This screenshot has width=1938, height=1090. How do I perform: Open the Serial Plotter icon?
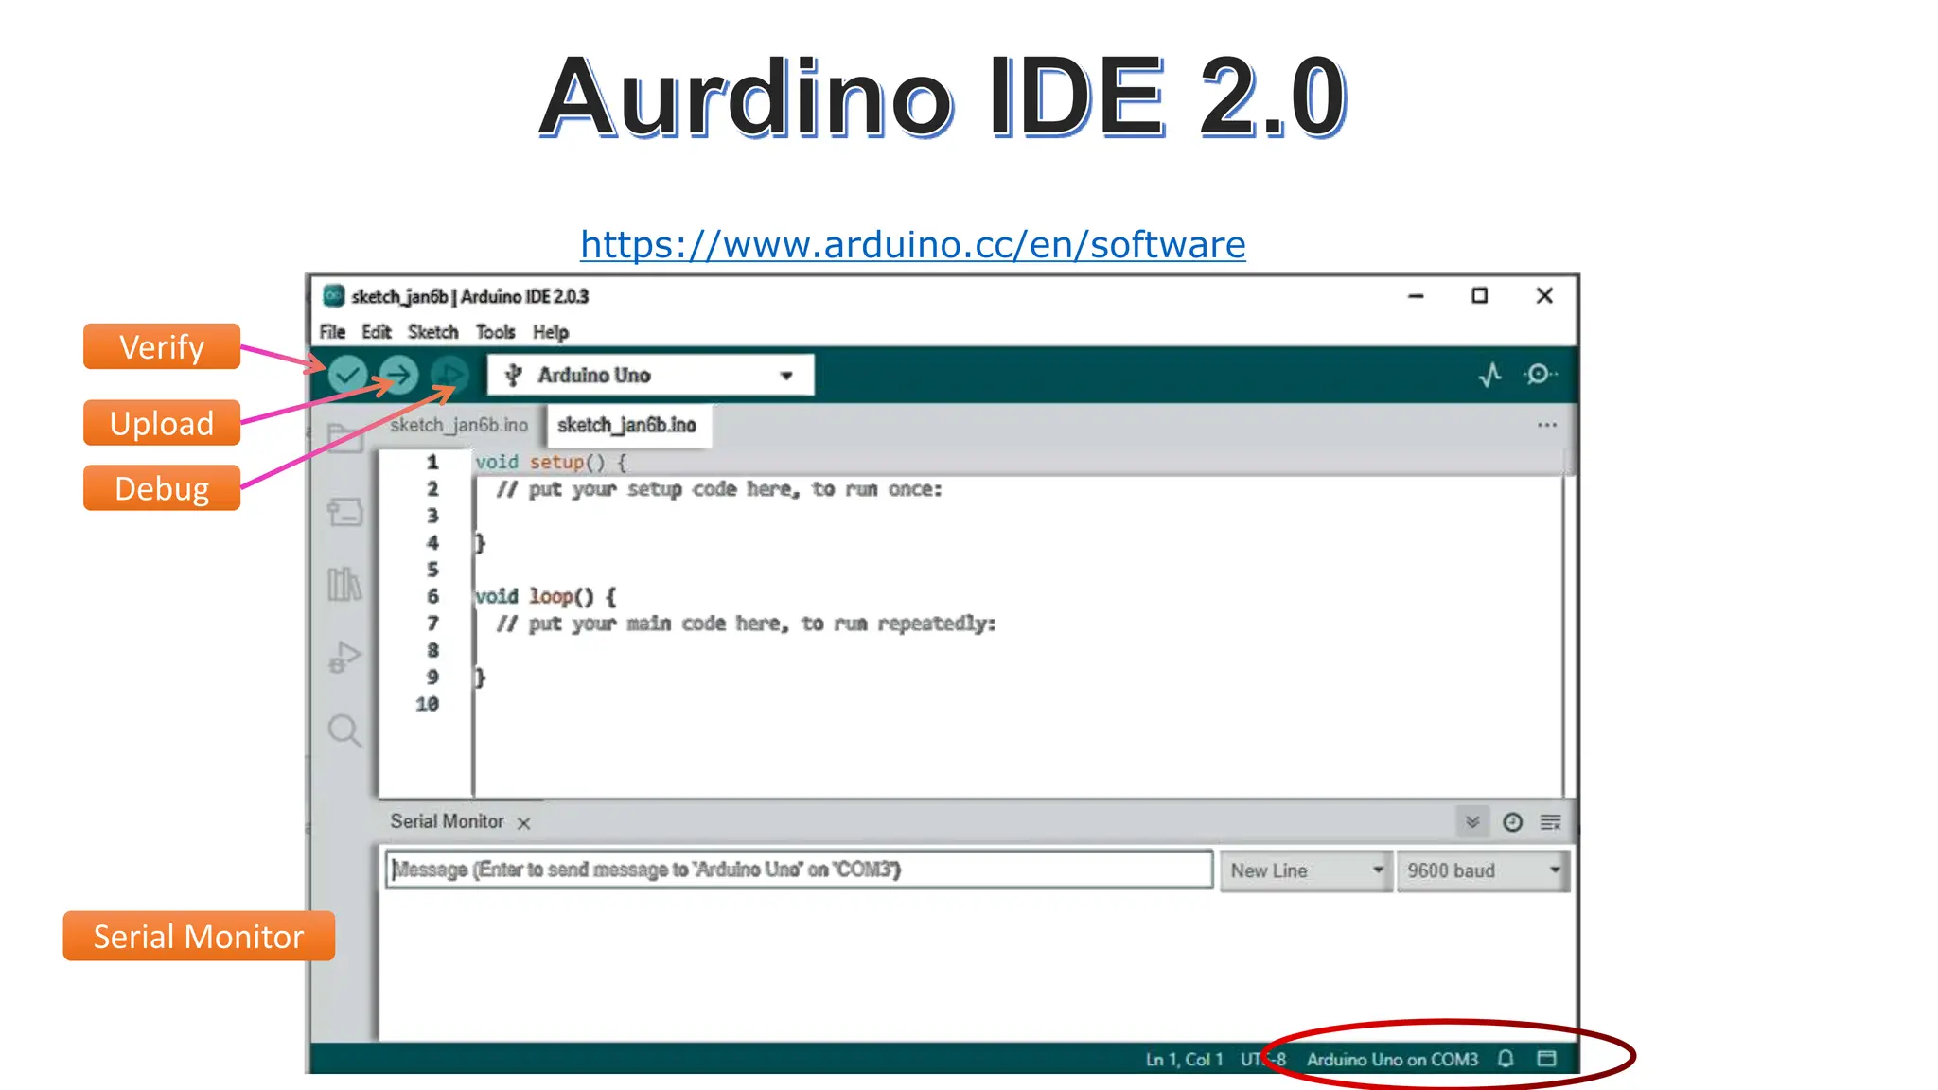coord(1490,375)
